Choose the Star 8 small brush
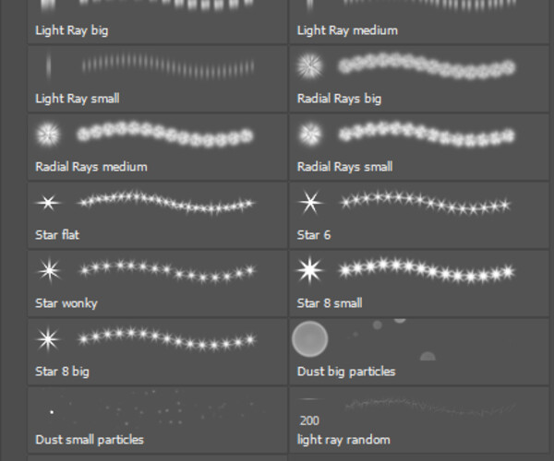554x461 pixels. 419,284
